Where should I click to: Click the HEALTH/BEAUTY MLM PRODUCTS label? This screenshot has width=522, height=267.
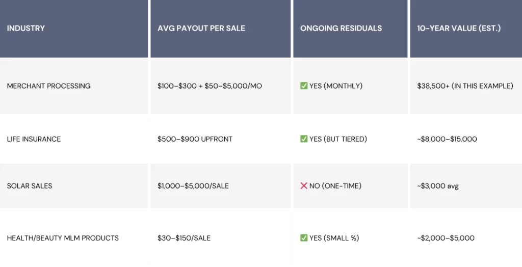click(x=63, y=238)
